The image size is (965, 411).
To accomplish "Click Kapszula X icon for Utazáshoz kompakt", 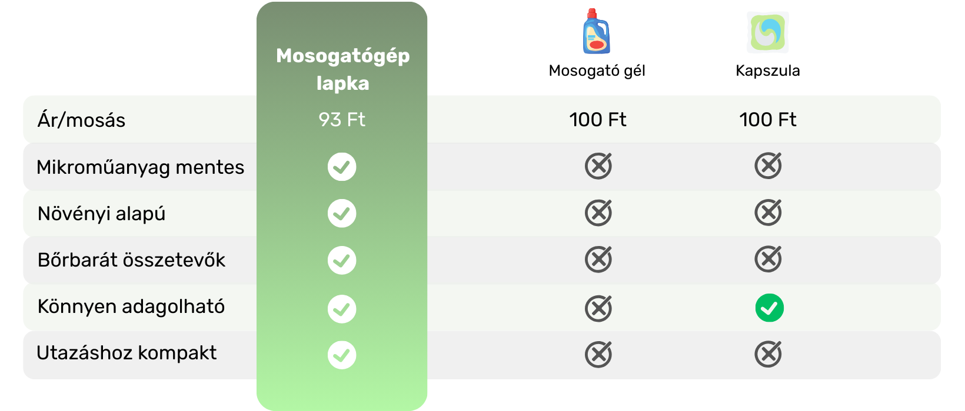I will tap(768, 355).
